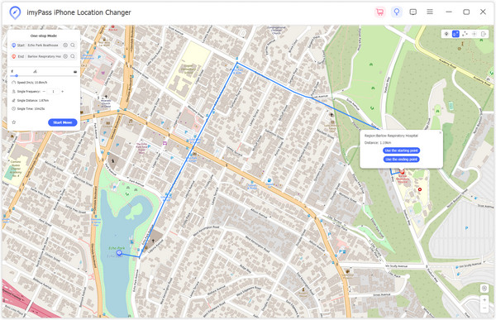Open the feedback message icon

413,12
